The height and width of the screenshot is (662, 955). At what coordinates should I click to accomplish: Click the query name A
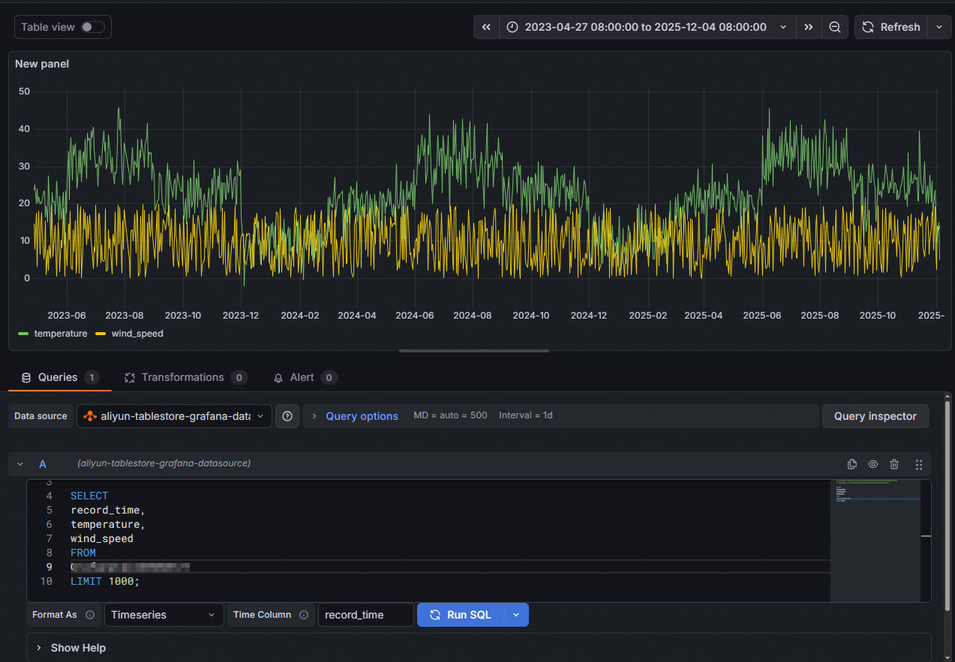click(x=43, y=464)
